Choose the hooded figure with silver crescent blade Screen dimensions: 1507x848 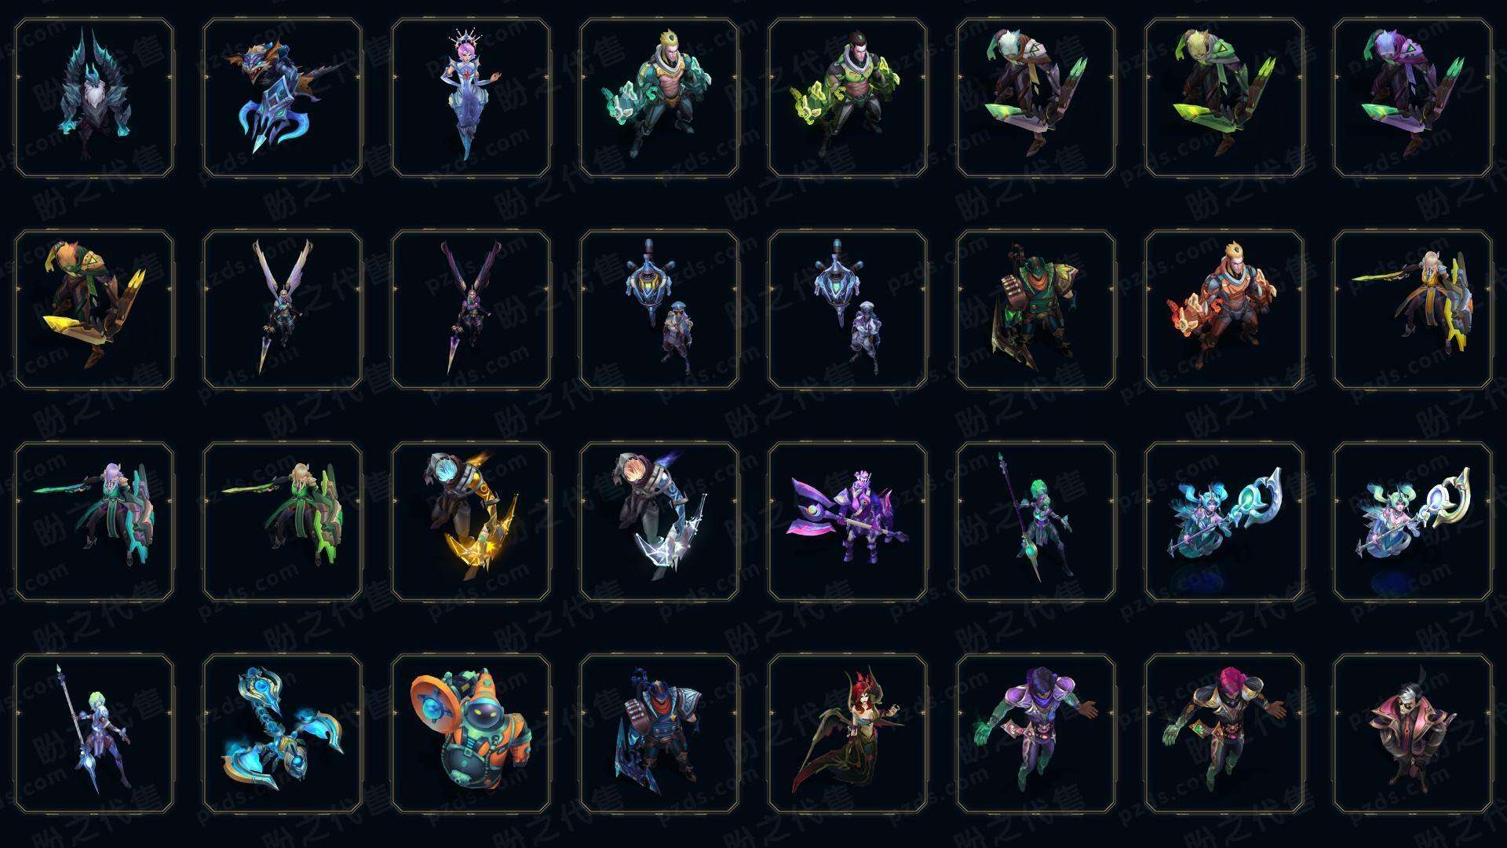click(659, 521)
